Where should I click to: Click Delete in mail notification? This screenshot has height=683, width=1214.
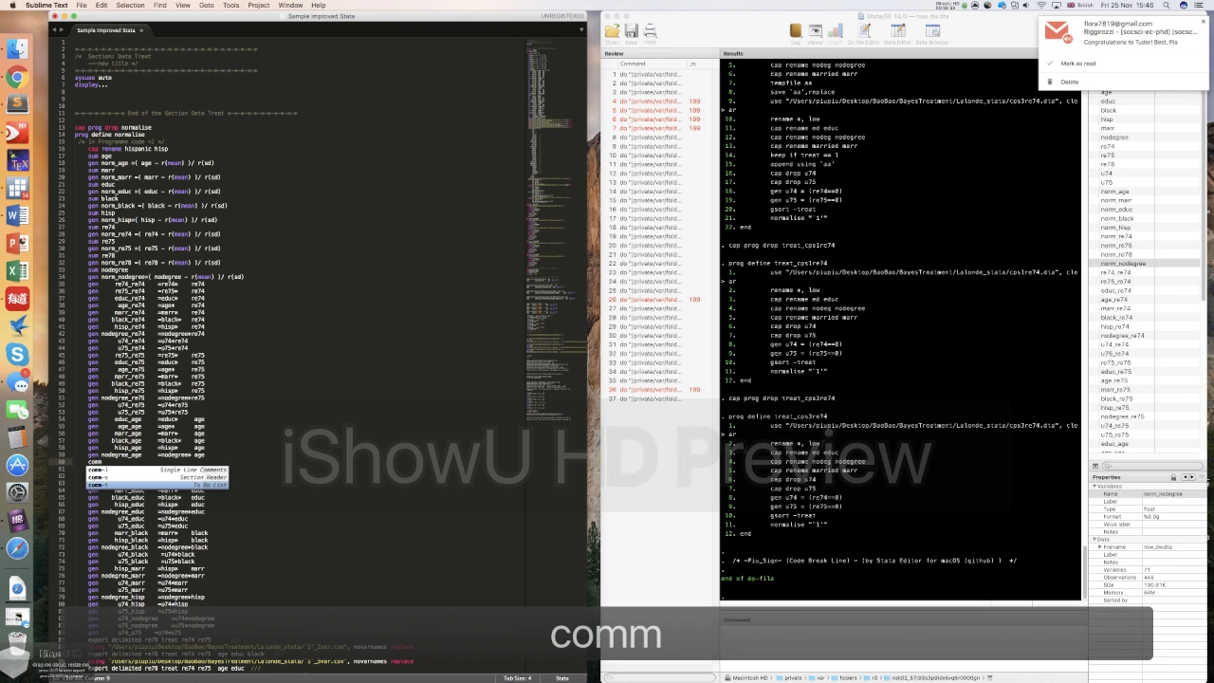[x=1070, y=82]
